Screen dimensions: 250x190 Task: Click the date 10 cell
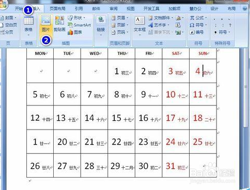point(176,94)
